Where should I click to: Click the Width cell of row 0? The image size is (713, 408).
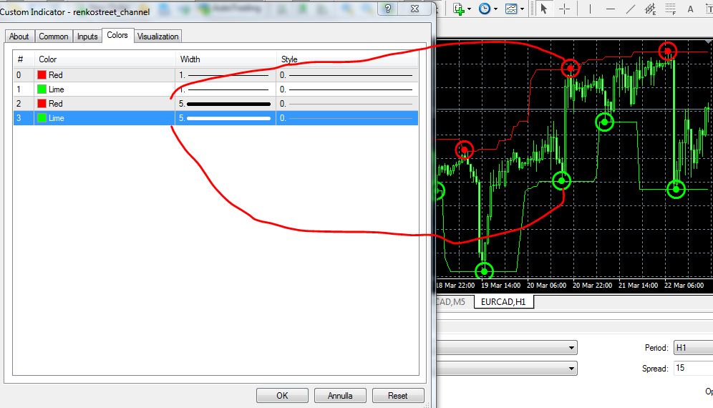coord(225,75)
